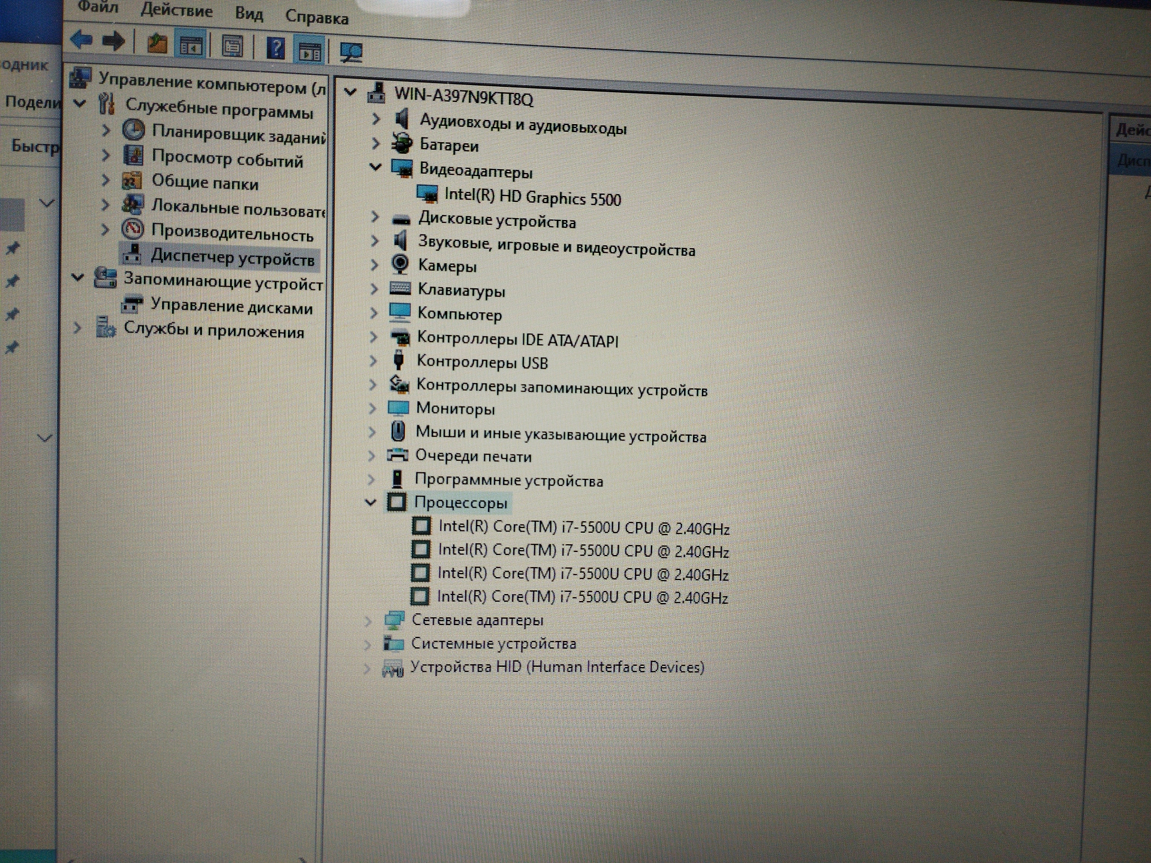Click the Звуковые, игровые и видеоустройства speaker icon
Viewport: 1151px width, 863px height.
[x=400, y=241]
